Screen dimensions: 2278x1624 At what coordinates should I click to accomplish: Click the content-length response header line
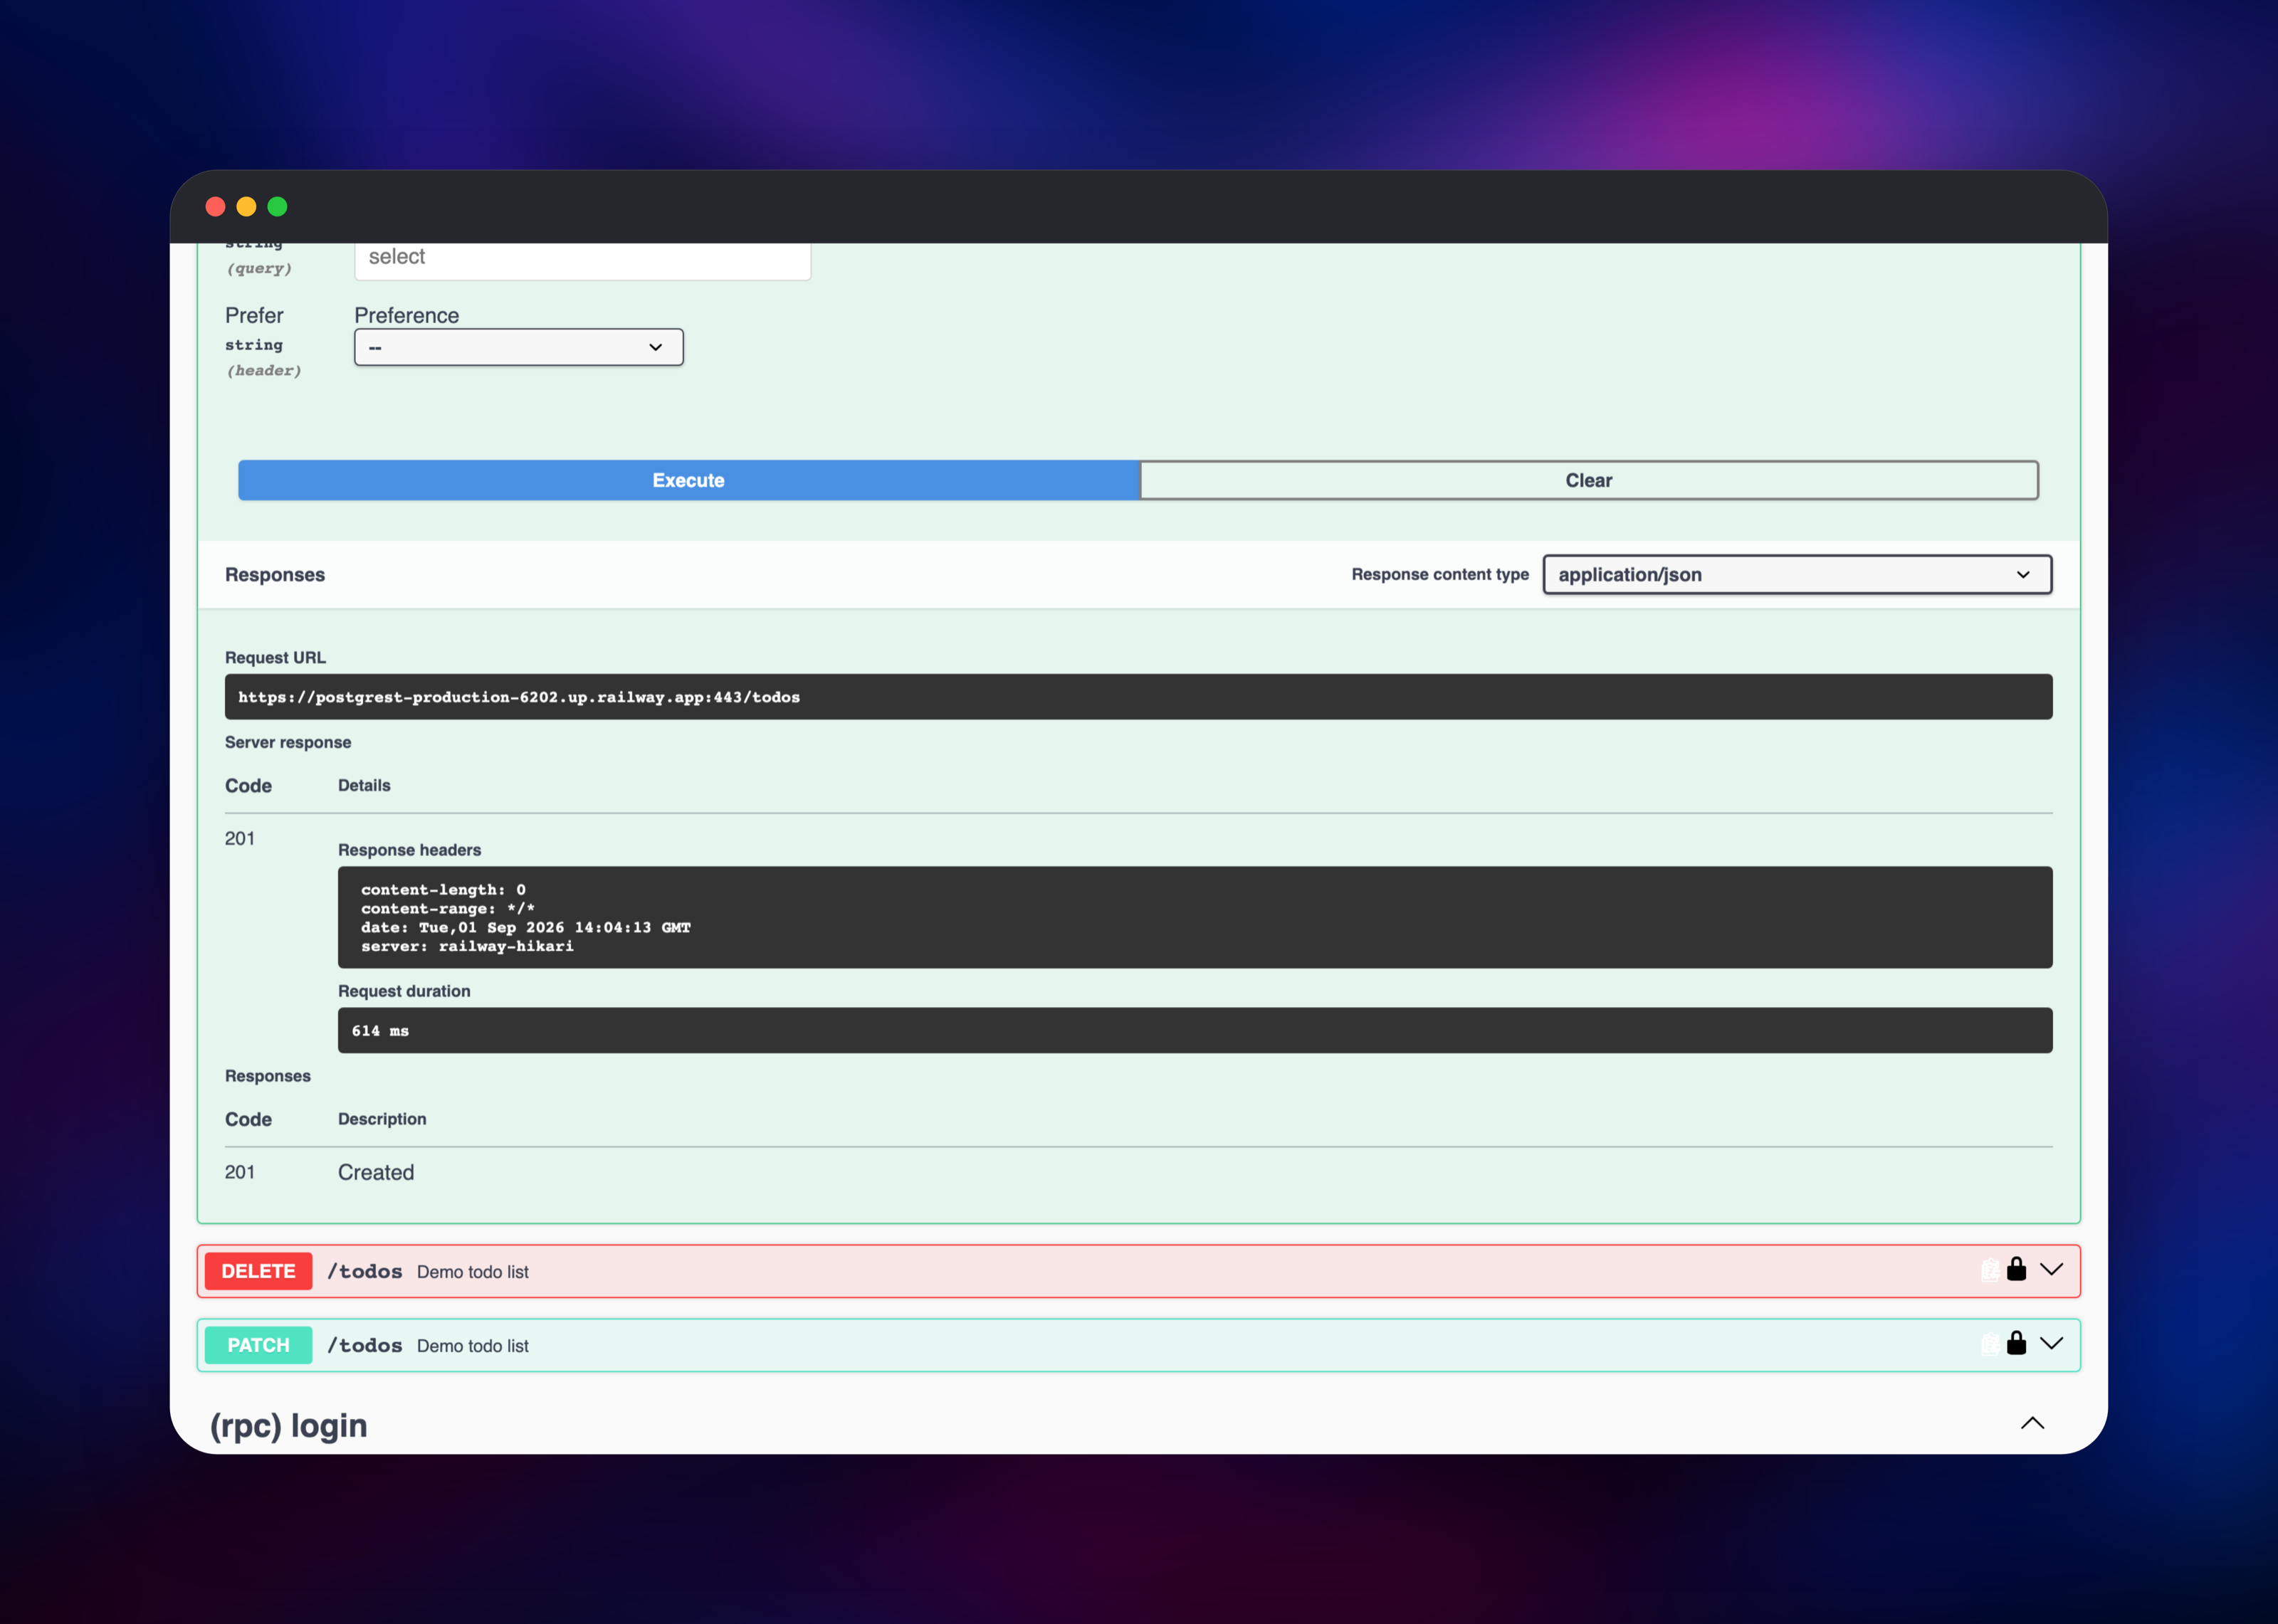point(443,889)
